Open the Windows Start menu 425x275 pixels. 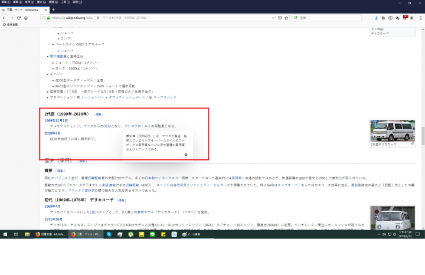5,234
